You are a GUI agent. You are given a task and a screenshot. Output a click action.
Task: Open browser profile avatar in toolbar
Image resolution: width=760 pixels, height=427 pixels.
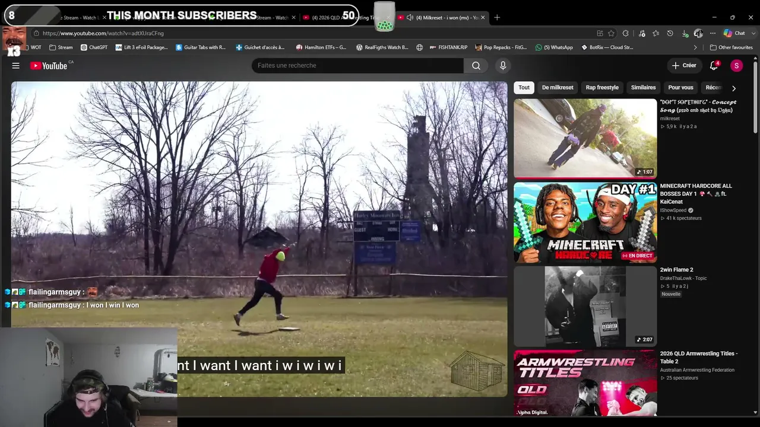[x=699, y=33]
